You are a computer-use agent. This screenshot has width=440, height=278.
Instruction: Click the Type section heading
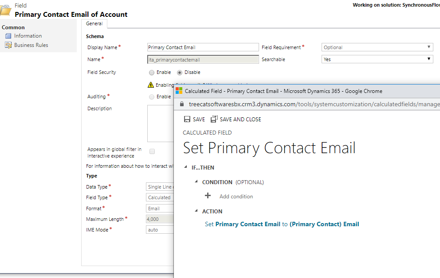(x=91, y=176)
